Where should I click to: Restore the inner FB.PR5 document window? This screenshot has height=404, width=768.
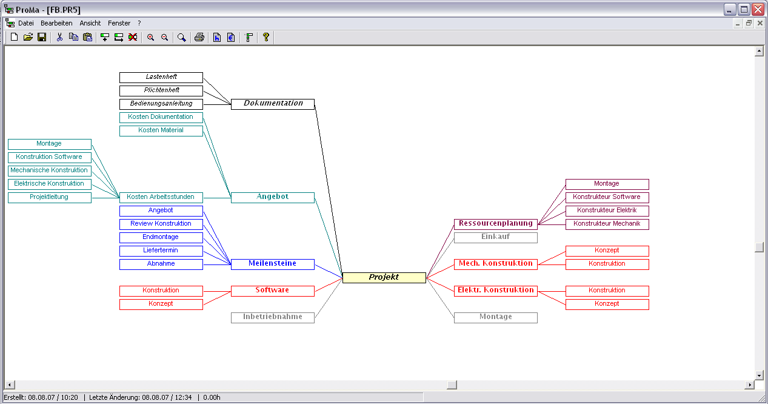point(749,24)
